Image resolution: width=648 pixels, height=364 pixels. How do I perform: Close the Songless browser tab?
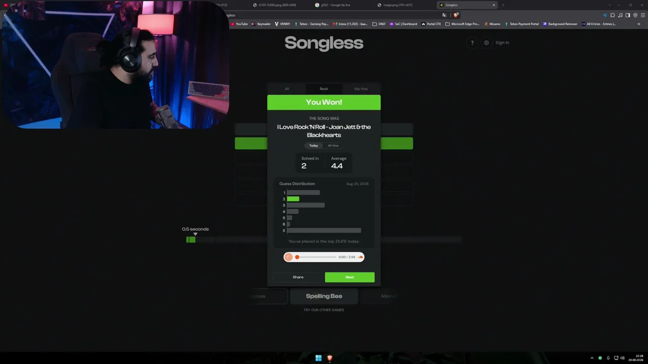point(494,5)
